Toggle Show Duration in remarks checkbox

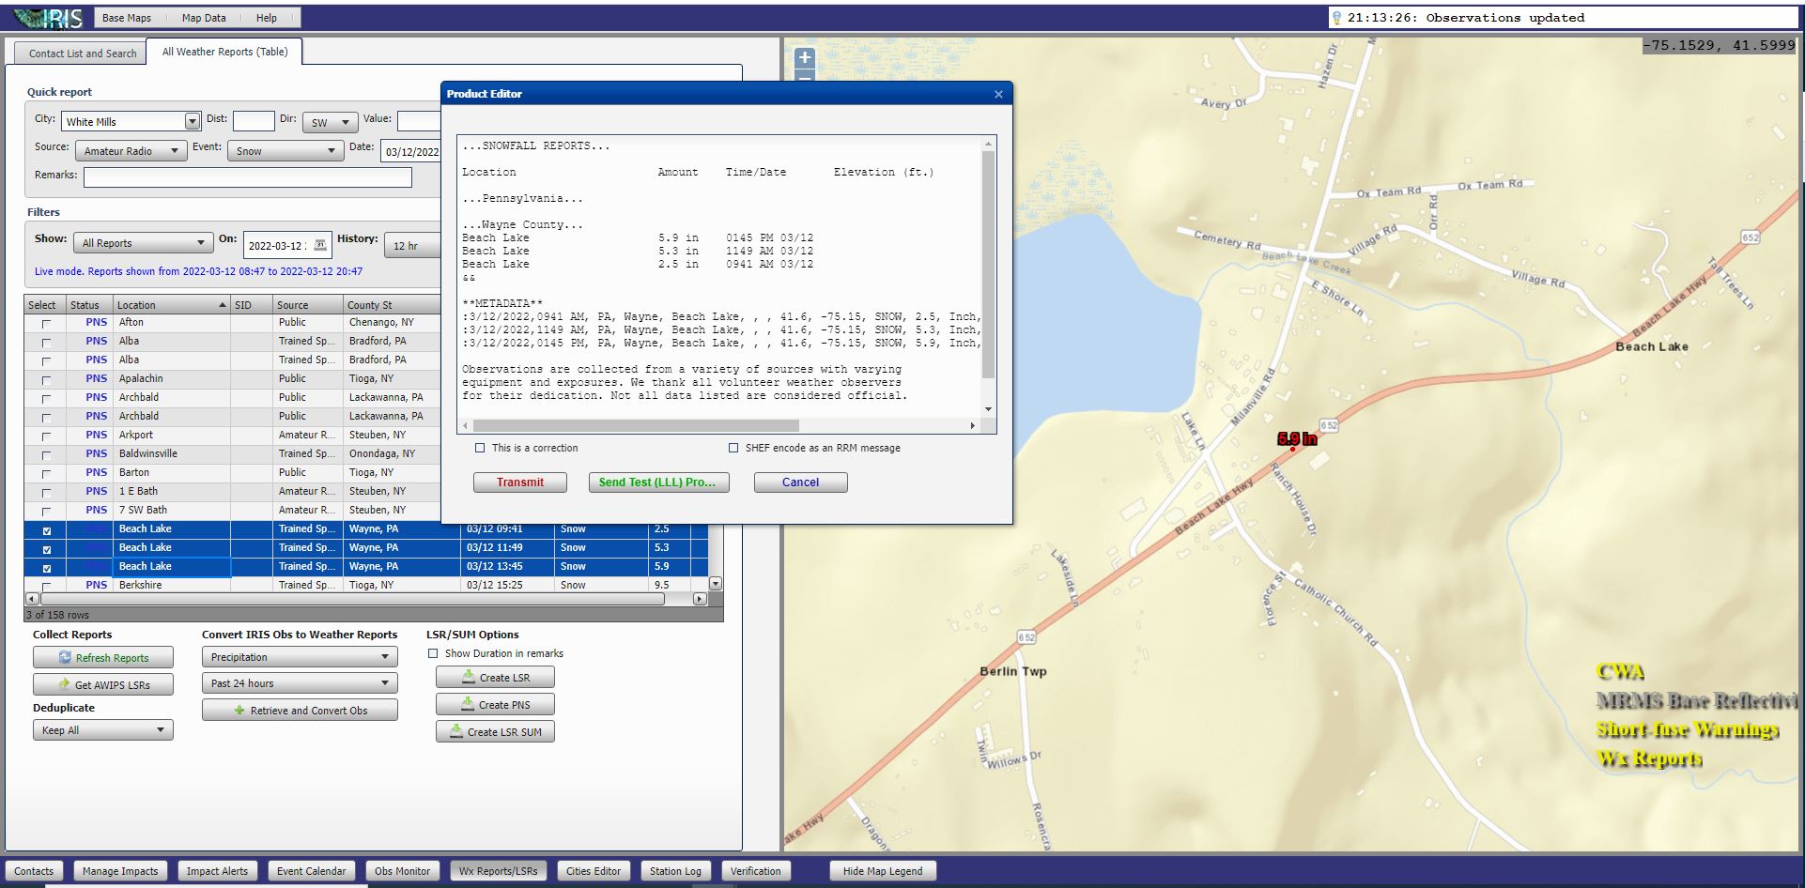(x=433, y=654)
